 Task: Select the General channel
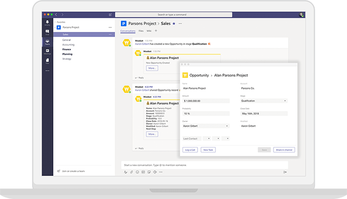pos(66,40)
